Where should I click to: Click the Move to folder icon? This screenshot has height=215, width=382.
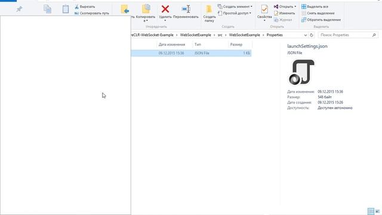pyautogui.click(x=125, y=10)
